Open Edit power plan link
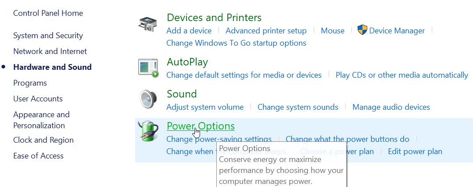This screenshot has height=187, width=473. point(415,151)
